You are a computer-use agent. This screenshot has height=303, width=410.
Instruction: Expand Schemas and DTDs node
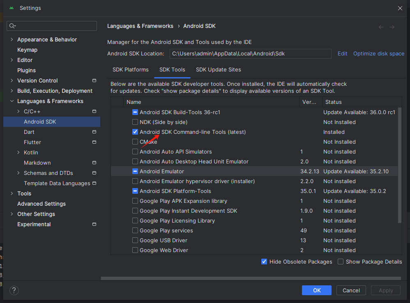[18, 173]
